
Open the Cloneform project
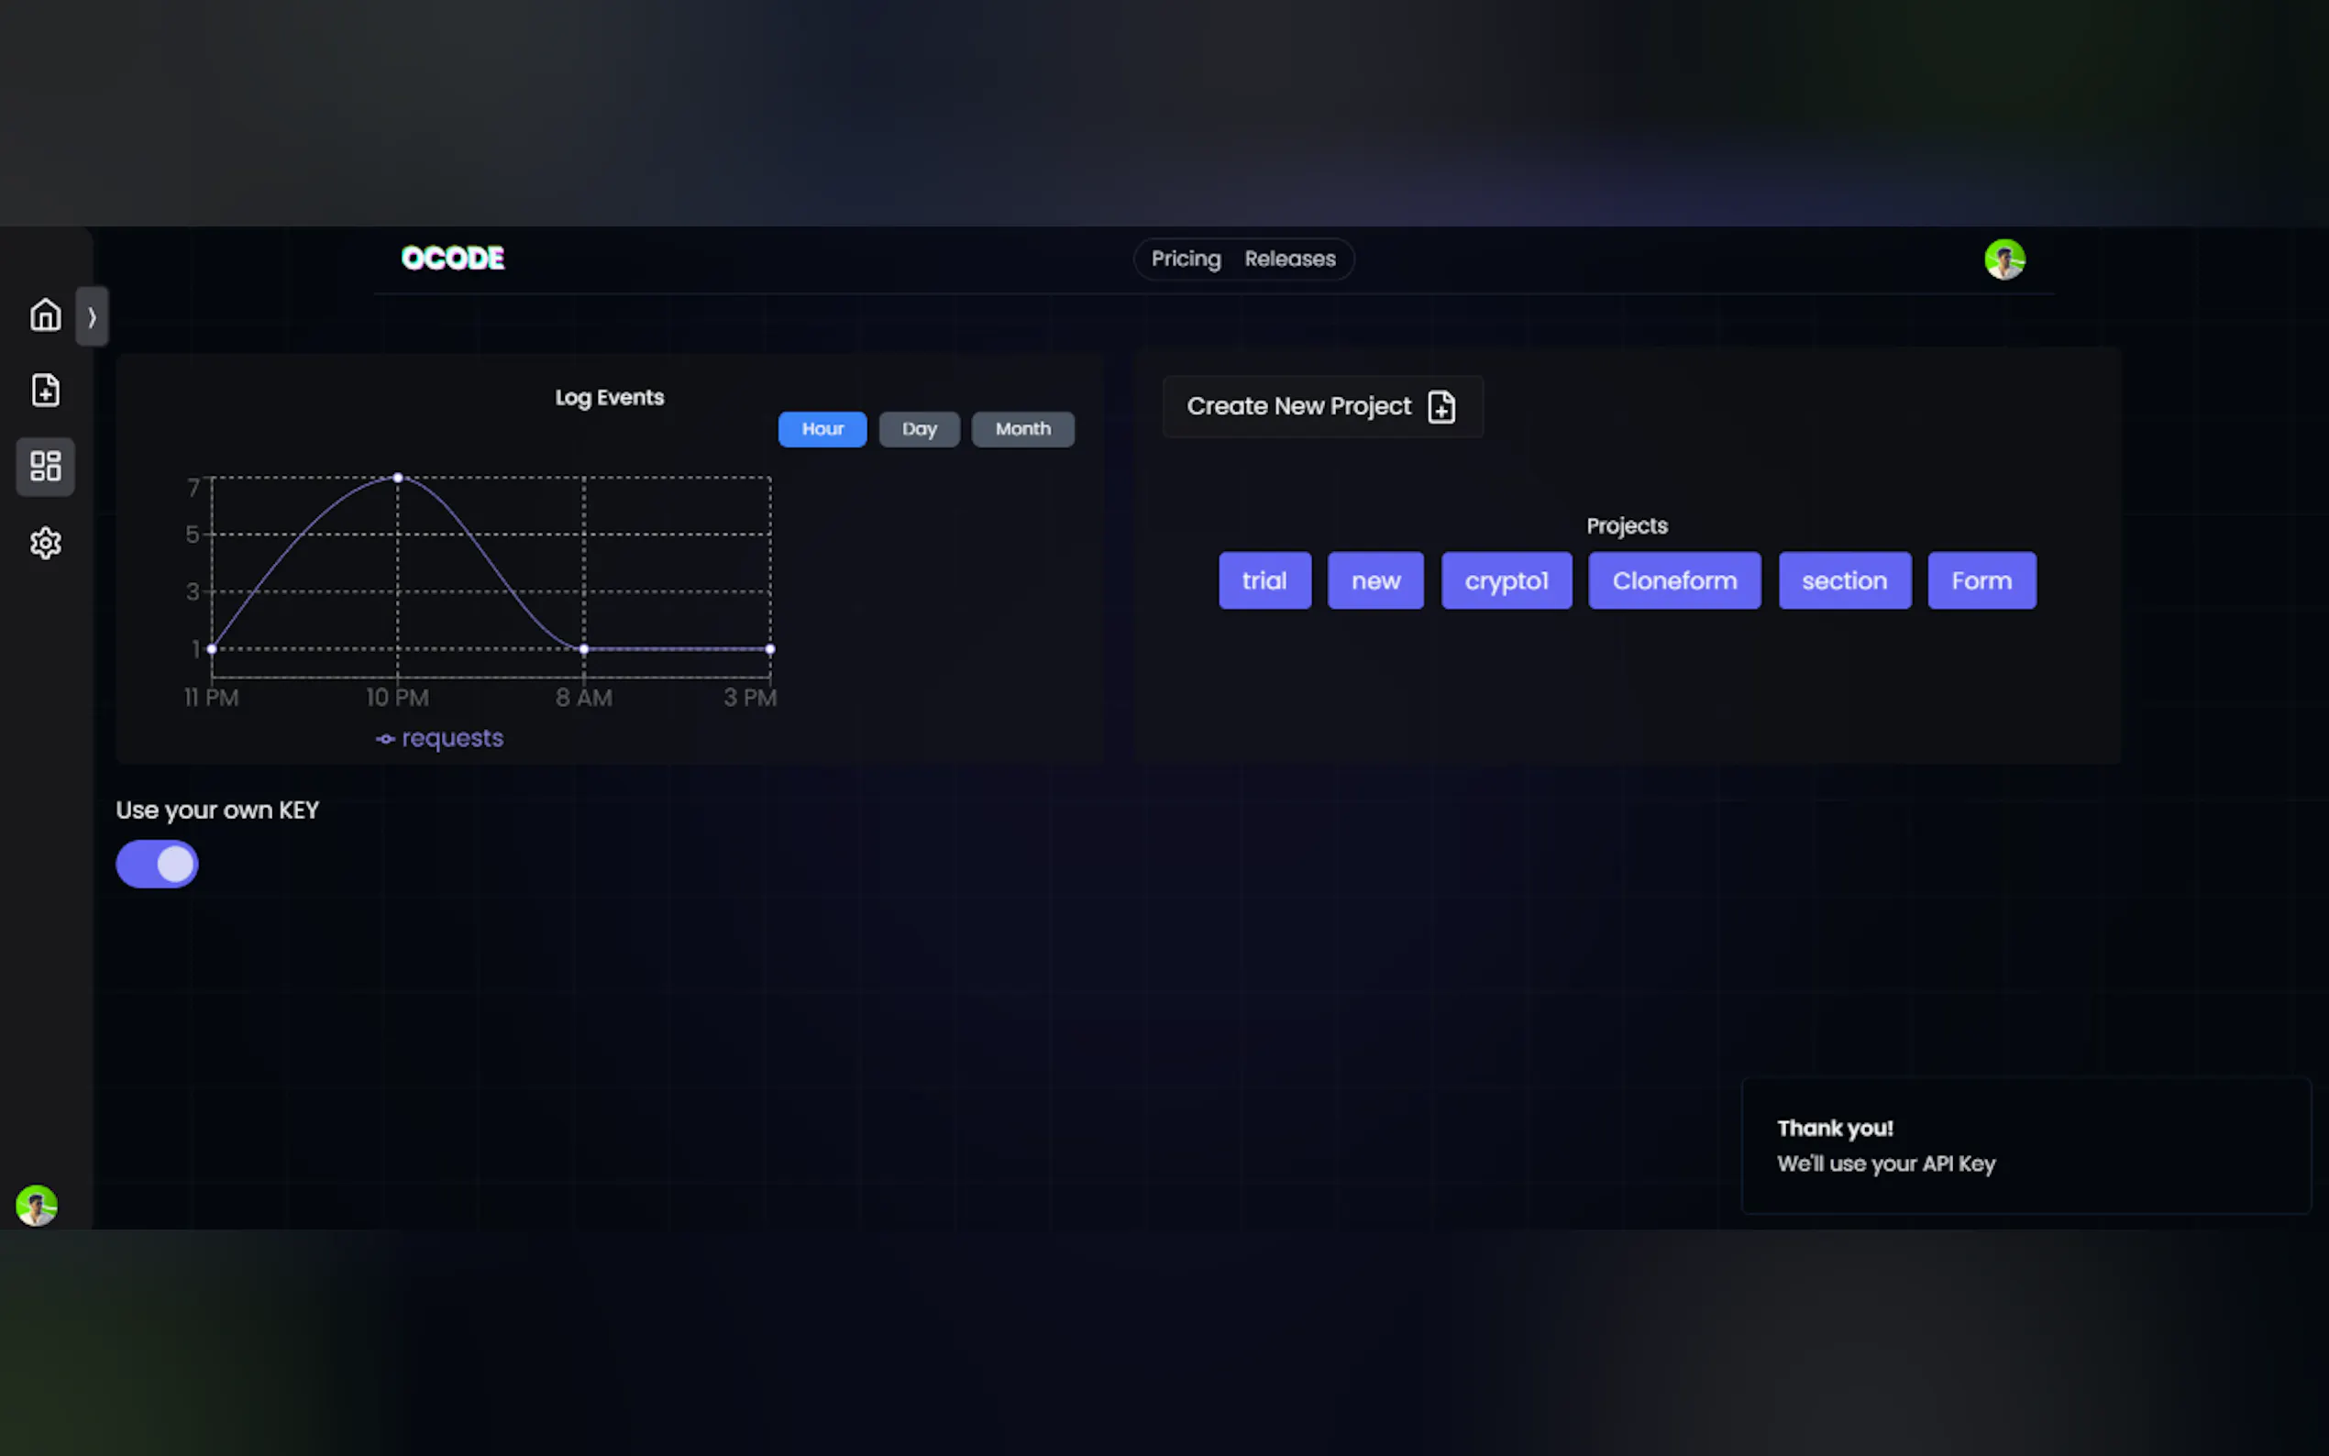point(1673,580)
